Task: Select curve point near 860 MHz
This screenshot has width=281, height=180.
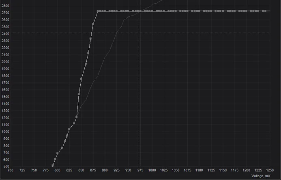Action: (x=65, y=141)
